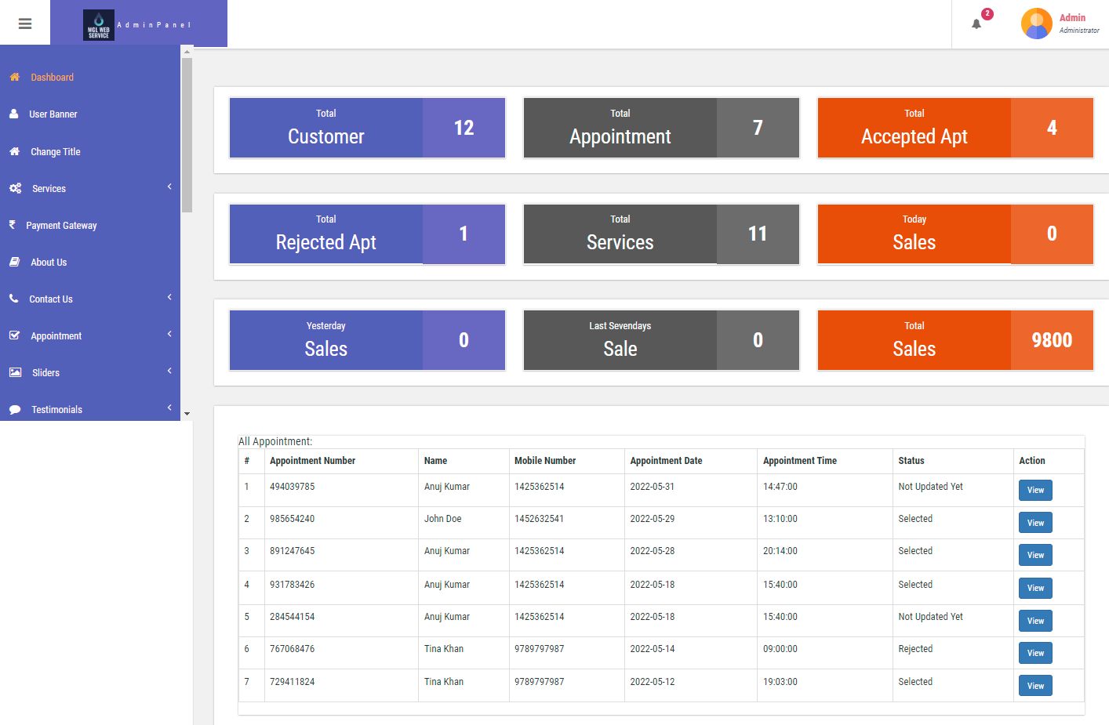
Task: Click the Payment Gateway rupee icon
Action: [x=14, y=225]
